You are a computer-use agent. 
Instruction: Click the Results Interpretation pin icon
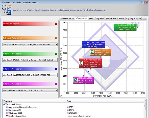tap(7, 116)
